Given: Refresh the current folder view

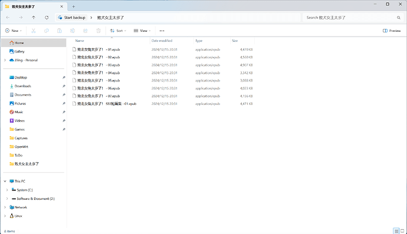Looking at the screenshot, I should tap(47, 17).
